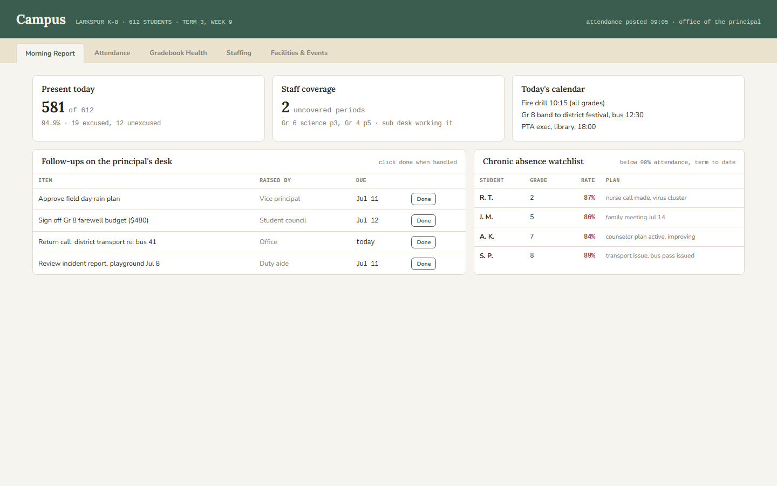Open Facilities & Events tab

[x=299, y=53]
